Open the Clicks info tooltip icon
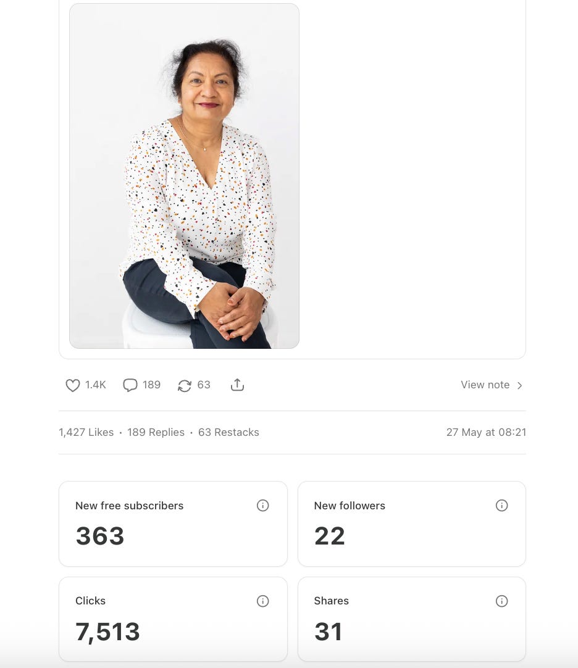Image resolution: width=578 pixels, height=668 pixels. pyautogui.click(x=262, y=601)
